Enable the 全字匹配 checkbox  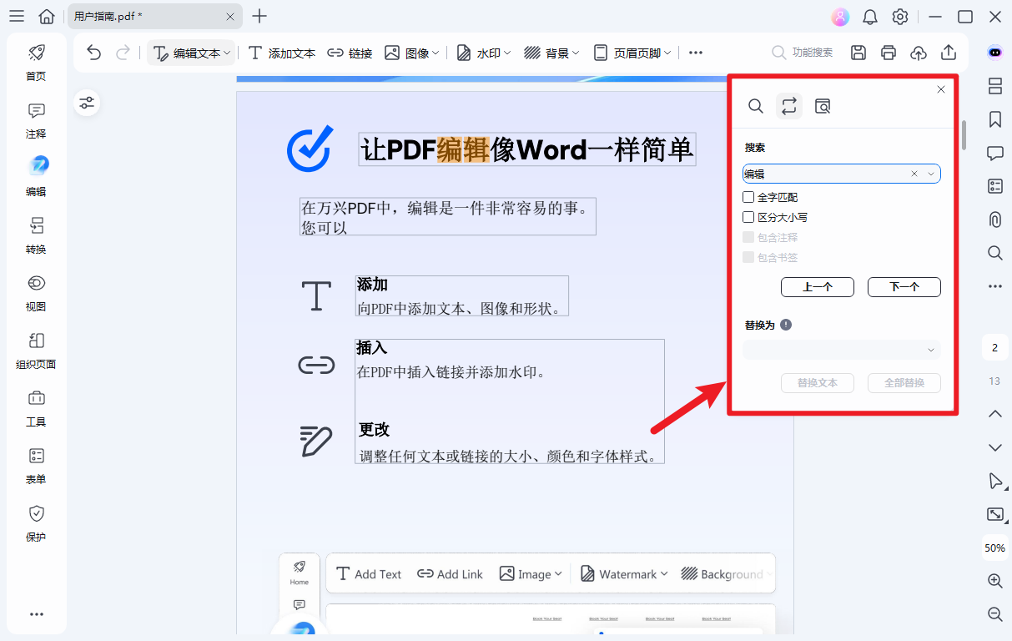click(x=748, y=197)
